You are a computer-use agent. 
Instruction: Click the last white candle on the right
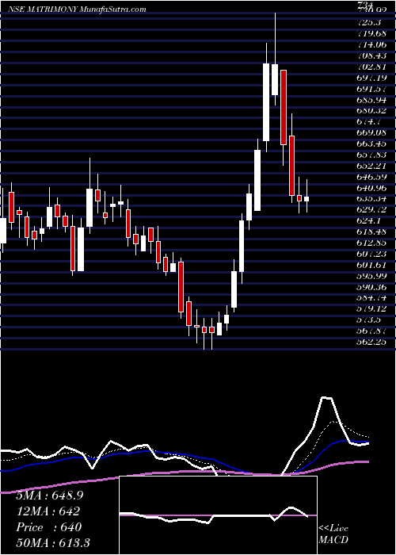pos(307,199)
